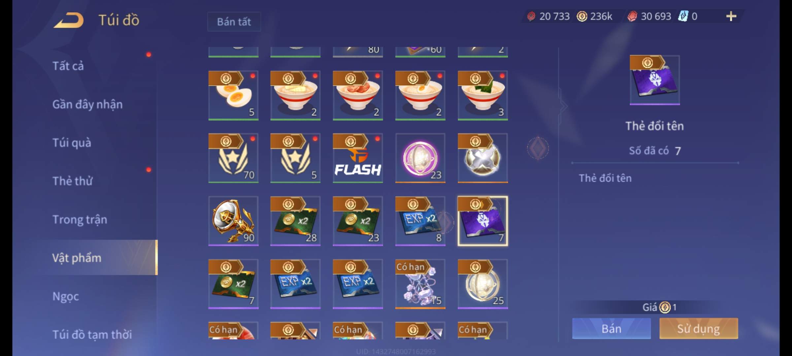Select the FLASH team logo item

tap(358, 158)
